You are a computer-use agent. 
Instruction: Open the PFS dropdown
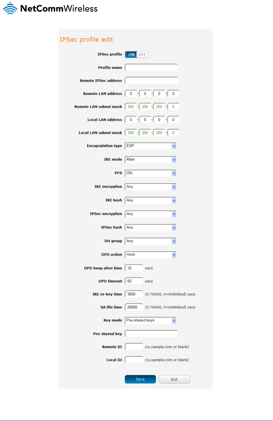151,173
